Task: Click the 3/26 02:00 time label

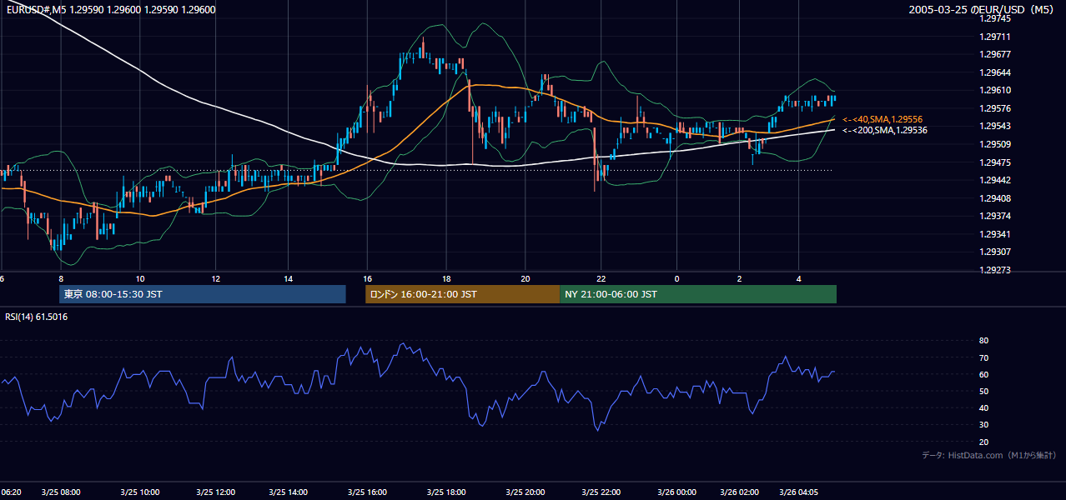Action: (x=741, y=492)
